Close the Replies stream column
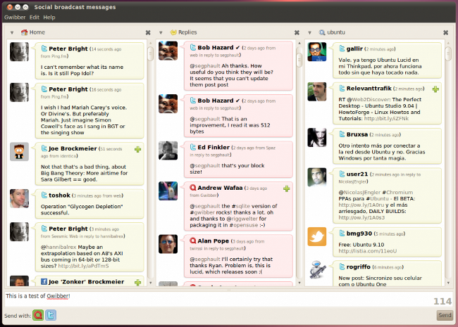 [x=297, y=32]
